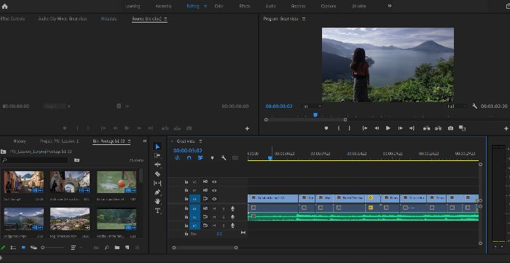Open the Effect Controls tab

pyautogui.click(x=12, y=19)
